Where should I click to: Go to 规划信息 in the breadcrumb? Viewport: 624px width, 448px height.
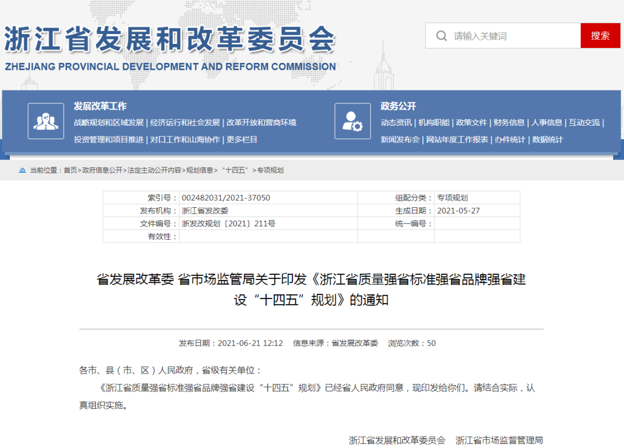pos(200,170)
